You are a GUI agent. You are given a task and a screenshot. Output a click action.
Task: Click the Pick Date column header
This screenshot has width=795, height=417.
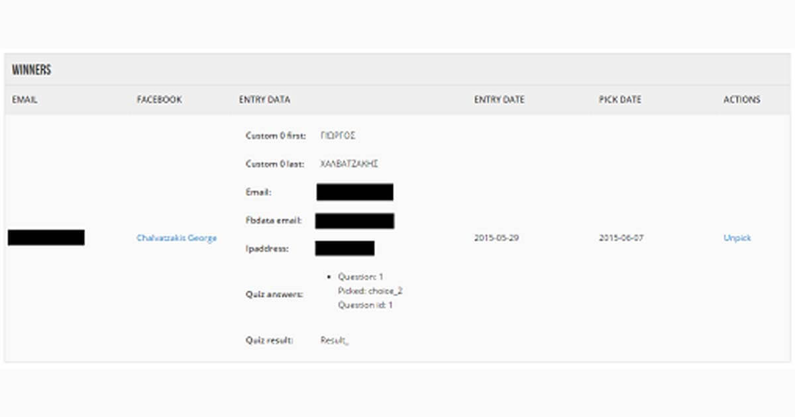619,100
